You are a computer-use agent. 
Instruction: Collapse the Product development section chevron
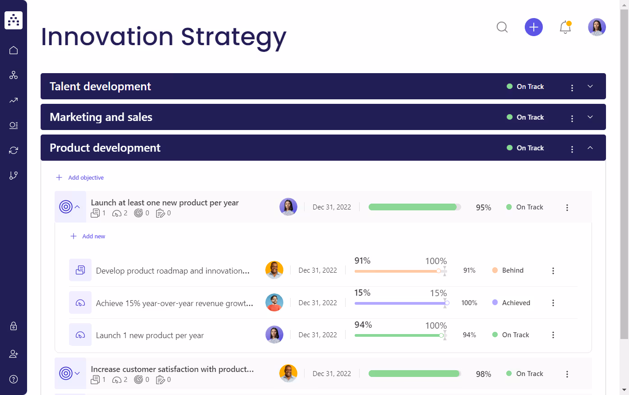point(590,148)
